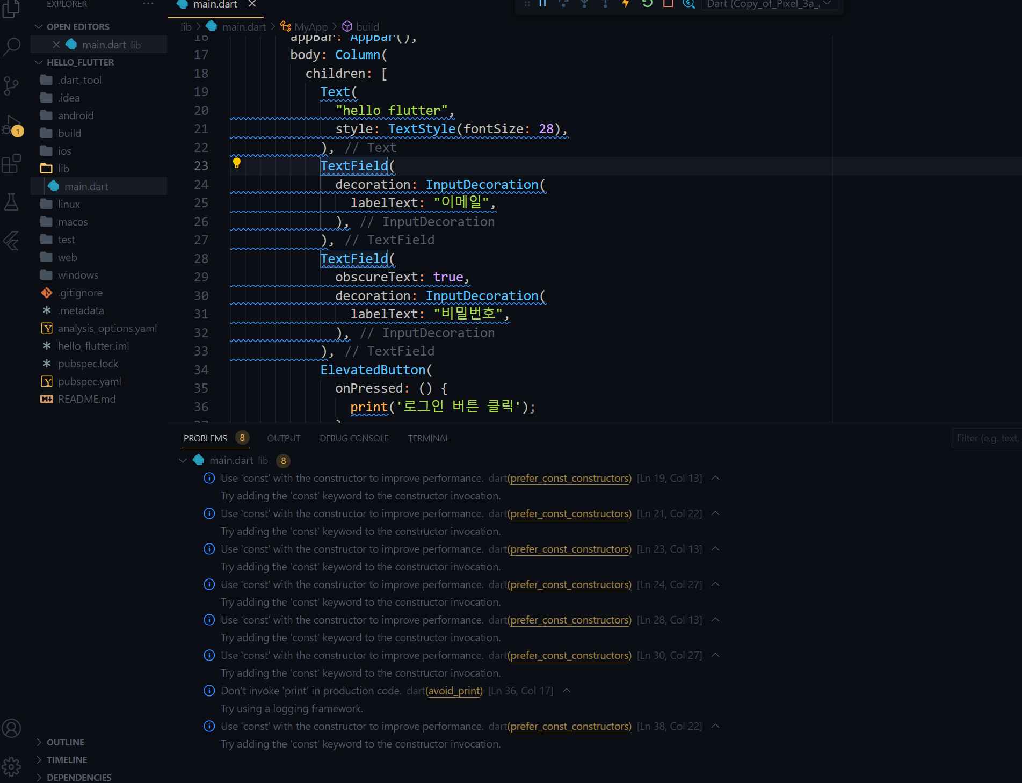Open the Testing flask view

pos(11,202)
